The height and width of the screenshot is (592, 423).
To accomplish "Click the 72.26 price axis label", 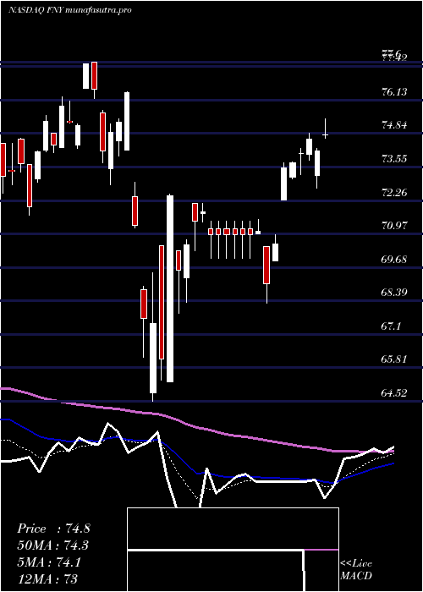I will click(394, 192).
